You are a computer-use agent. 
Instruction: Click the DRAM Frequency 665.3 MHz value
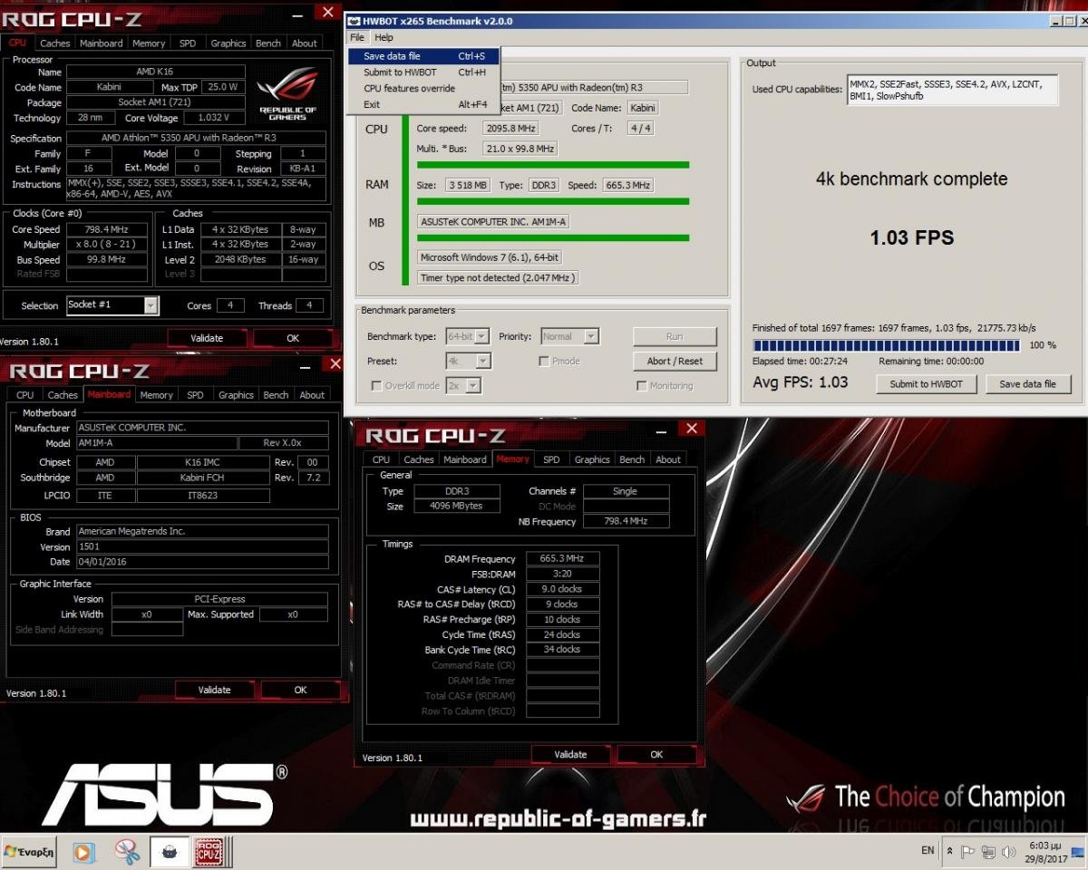coord(563,559)
